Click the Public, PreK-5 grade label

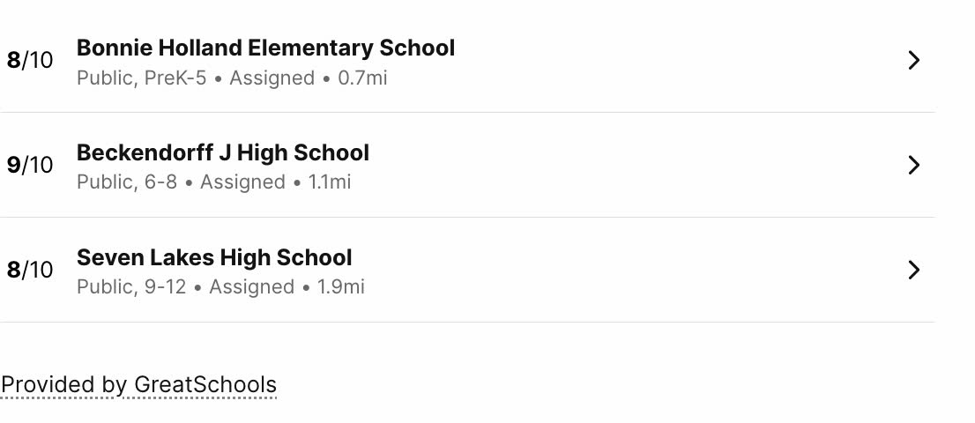pyautogui.click(x=141, y=78)
